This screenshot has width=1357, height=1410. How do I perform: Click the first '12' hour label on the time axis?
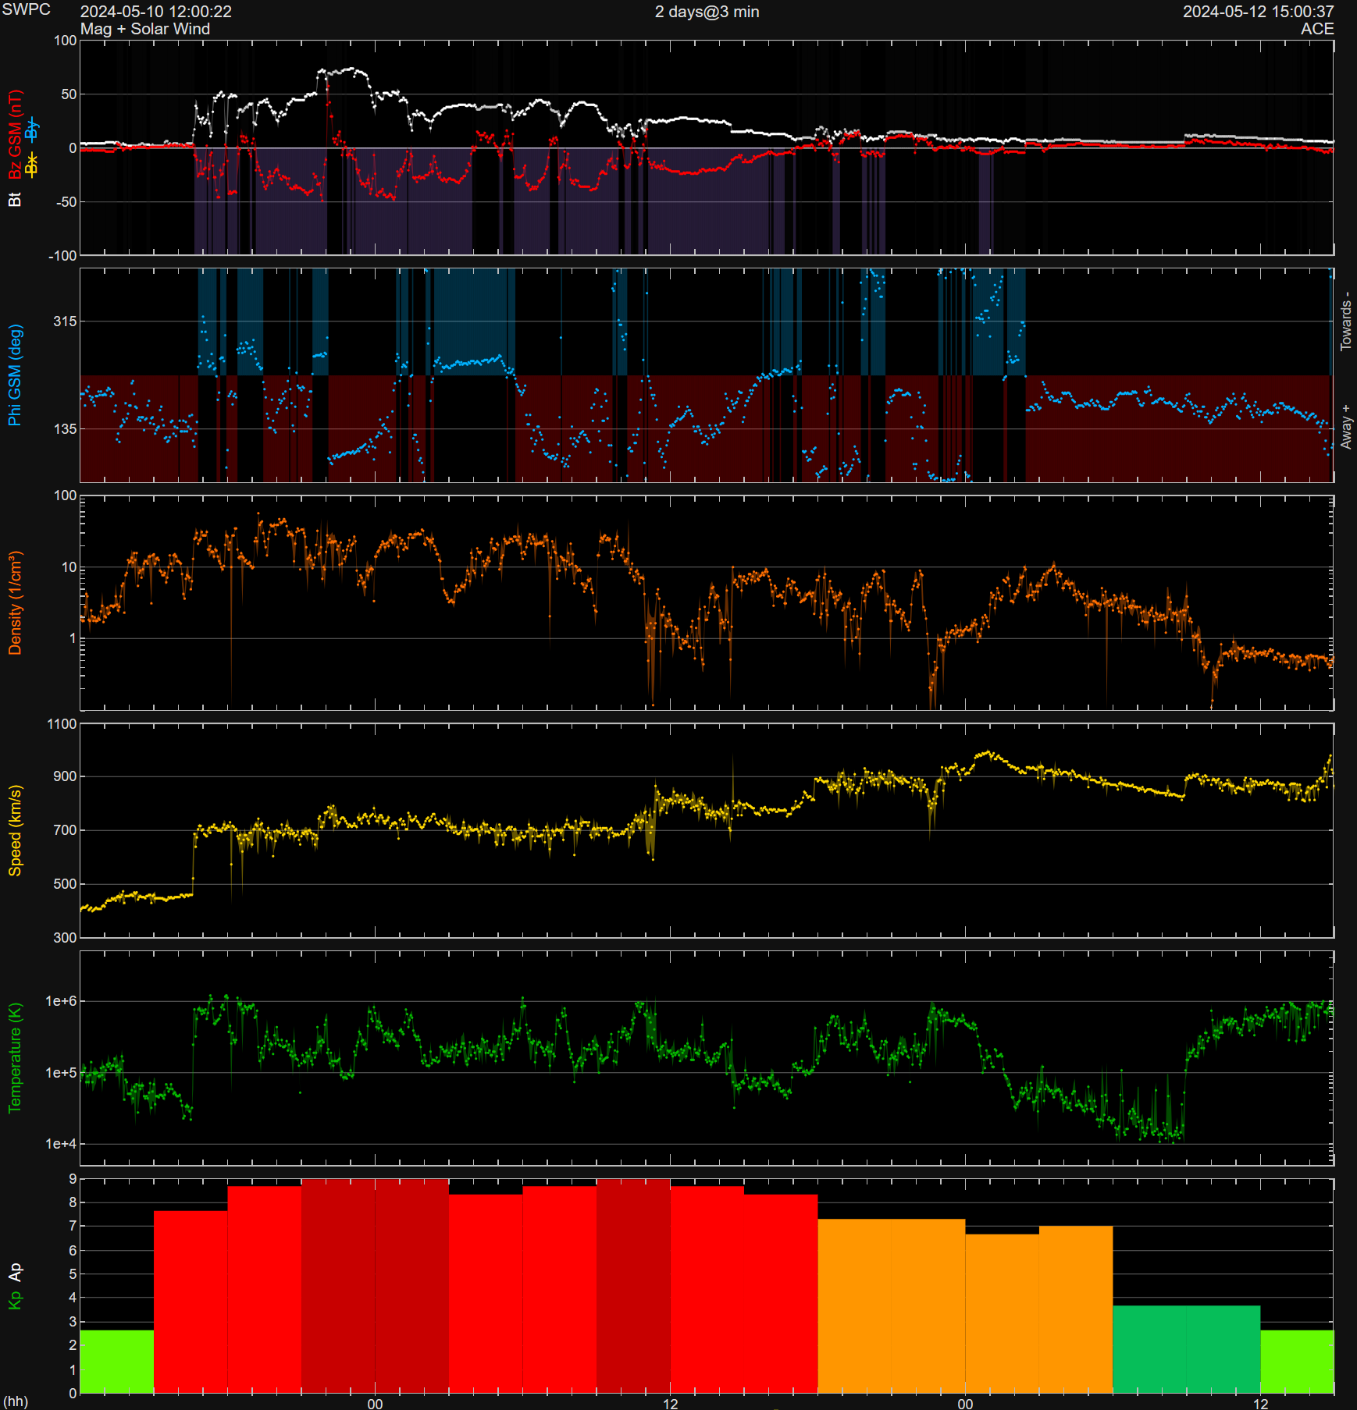click(671, 1404)
